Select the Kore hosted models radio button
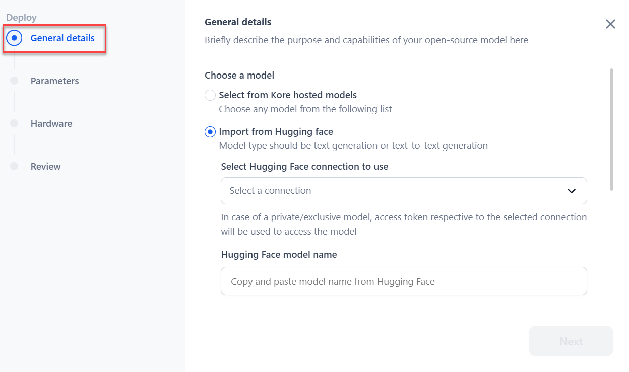Viewport: 629px width, 372px height. [210, 95]
